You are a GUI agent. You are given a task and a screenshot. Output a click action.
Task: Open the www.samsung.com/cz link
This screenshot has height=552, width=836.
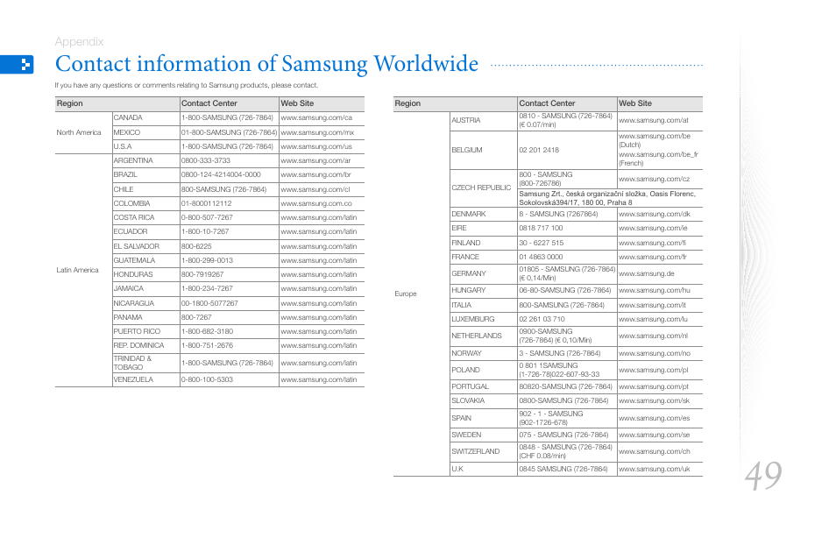pos(655,180)
